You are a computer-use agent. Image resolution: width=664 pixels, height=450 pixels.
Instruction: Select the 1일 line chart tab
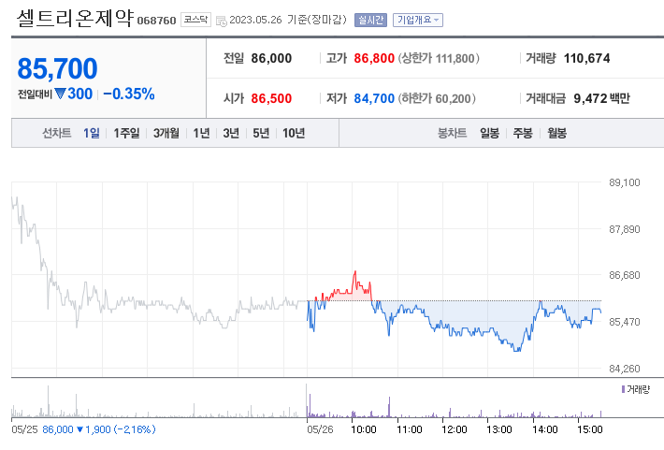click(x=92, y=133)
